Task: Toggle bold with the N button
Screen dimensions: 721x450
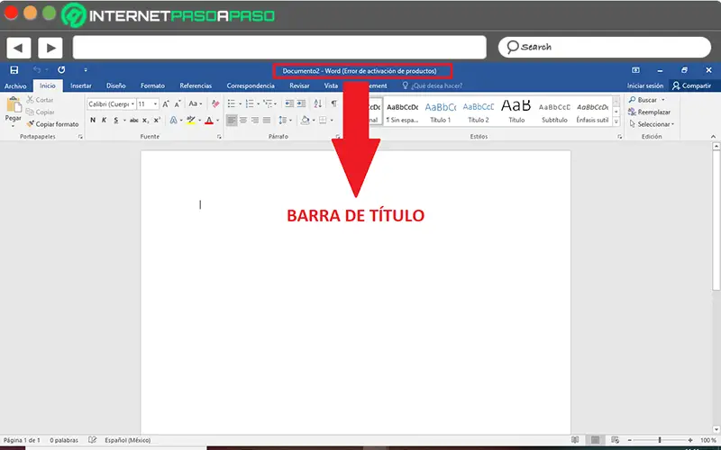Action: [x=93, y=121]
